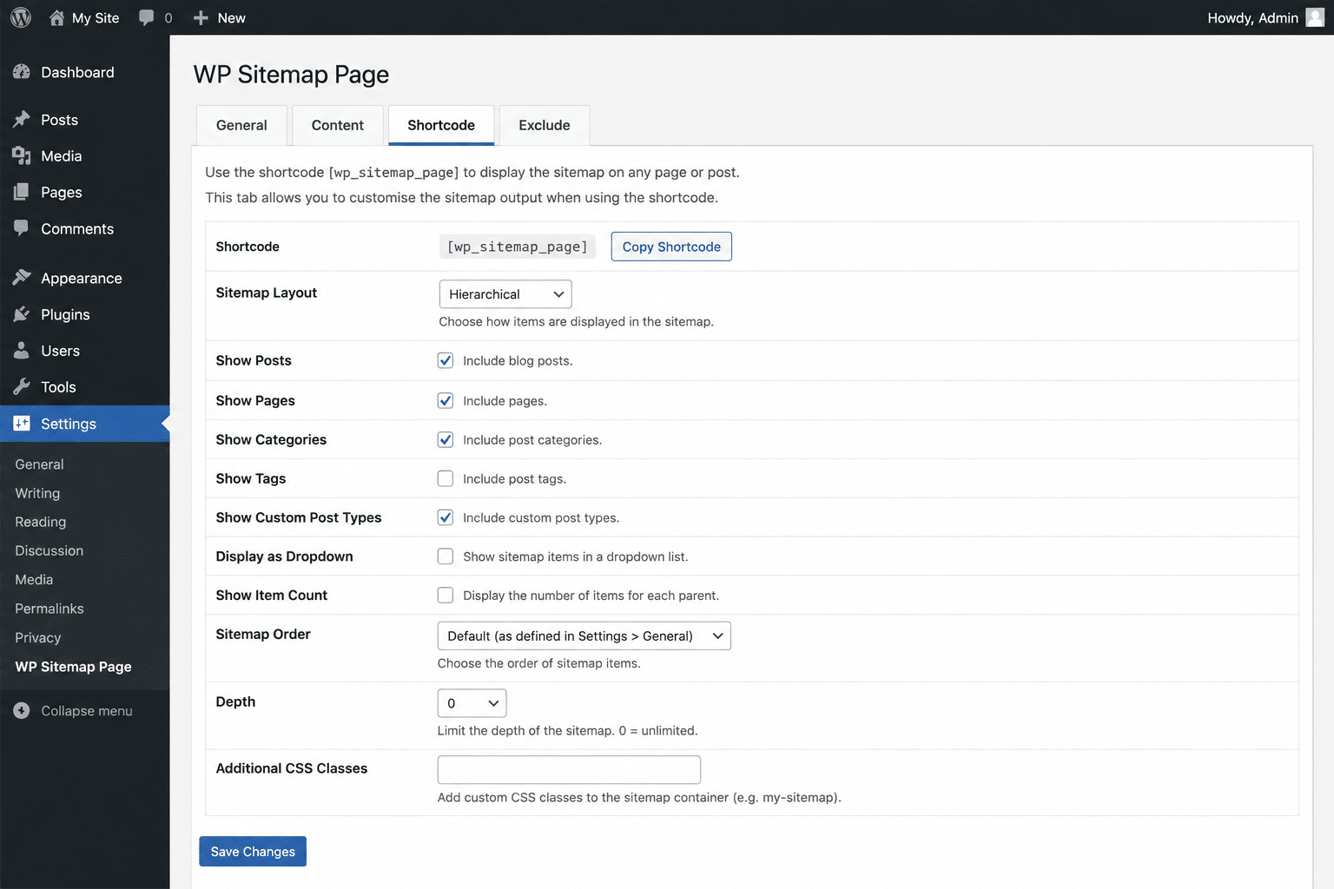Image resolution: width=1334 pixels, height=889 pixels.
Task: Open comments bubble icon in admin bar
Action: (147, 17)
